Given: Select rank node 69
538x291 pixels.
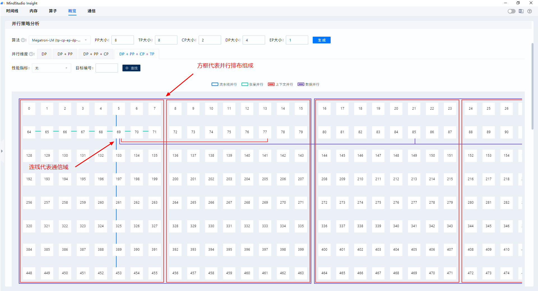Looking at the screenshot, I should (x=119, y=132).
